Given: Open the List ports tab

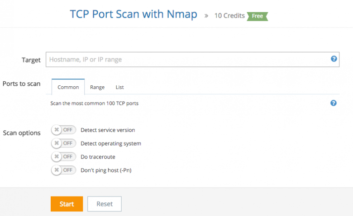Looking at the screenshot, I should click(x=120, y=87).
